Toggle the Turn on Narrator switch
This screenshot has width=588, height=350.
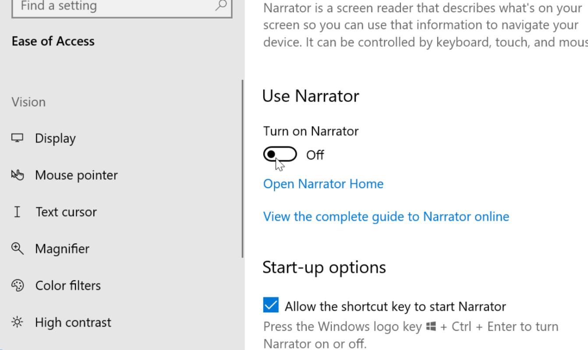pyautogui.click(x=280, y=154)
